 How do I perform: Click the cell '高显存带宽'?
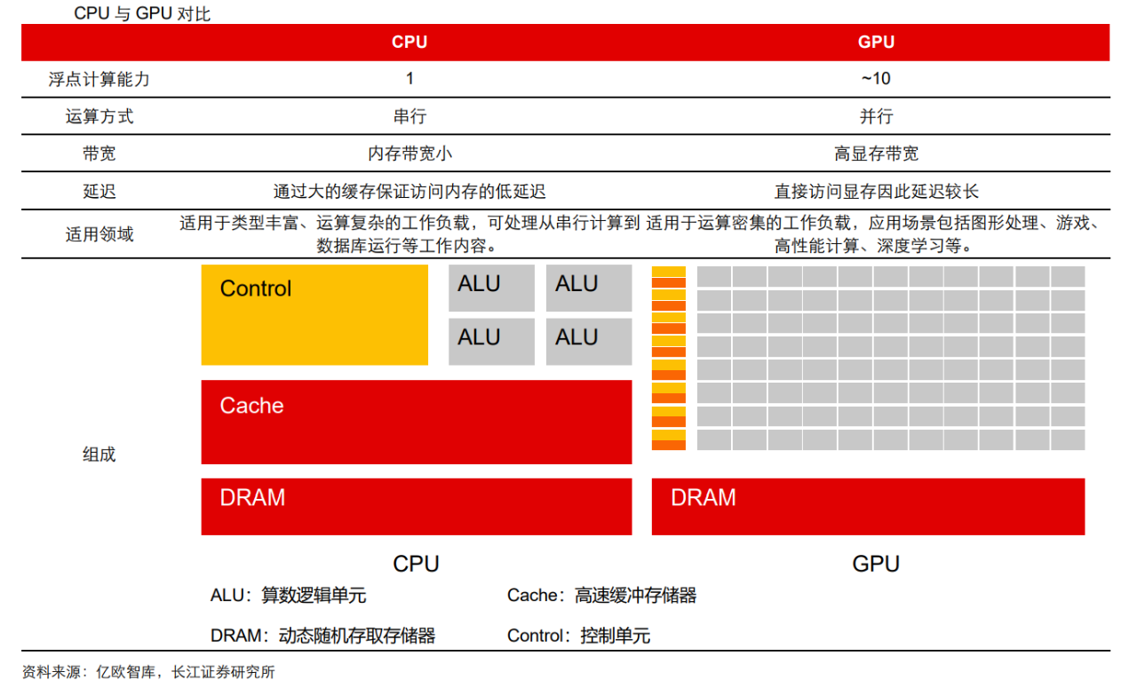(876, 154)
